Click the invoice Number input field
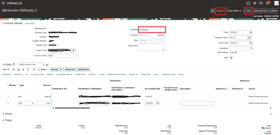Image resolution: width=280 pixels, height=135 pixels. pos(152,30)
